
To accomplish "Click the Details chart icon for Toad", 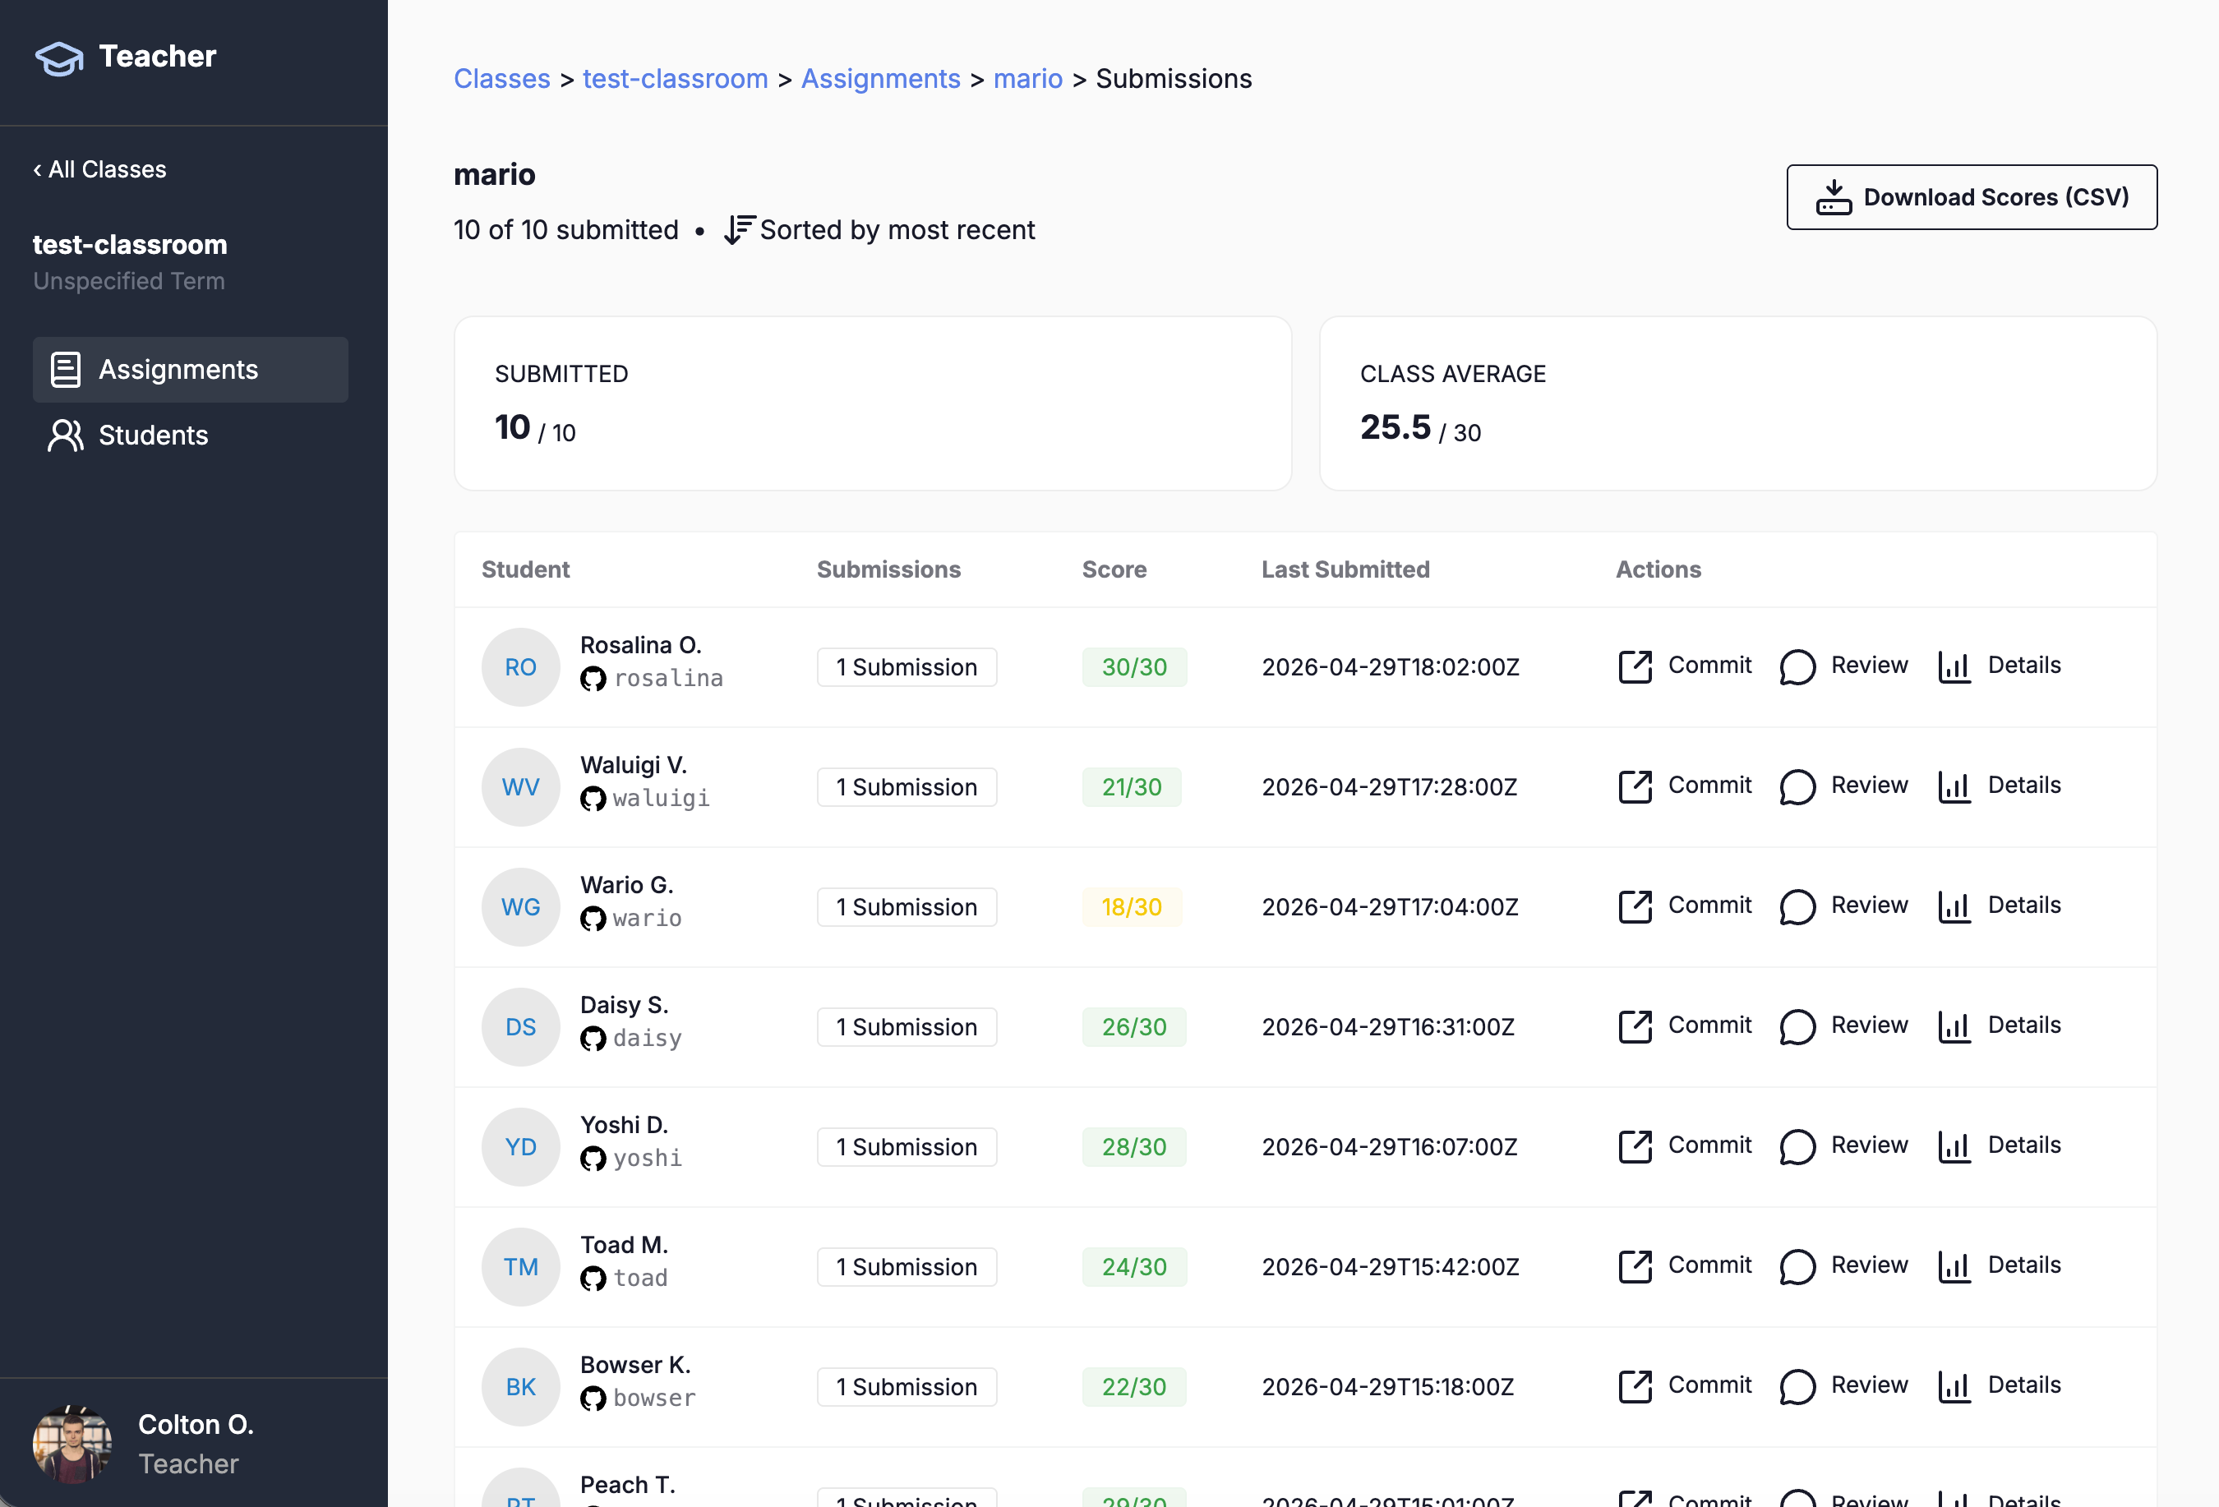I will click(x=1954, y=1266).
